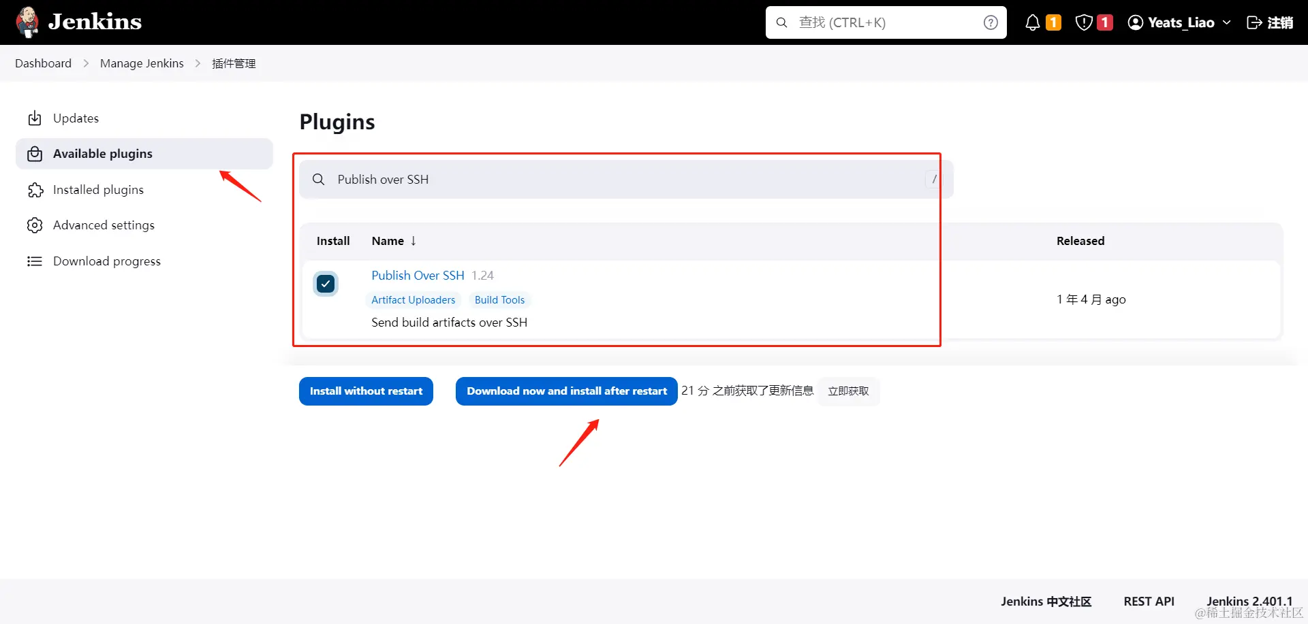Select Available plugins in the sidebar

(x=144, y=154)
